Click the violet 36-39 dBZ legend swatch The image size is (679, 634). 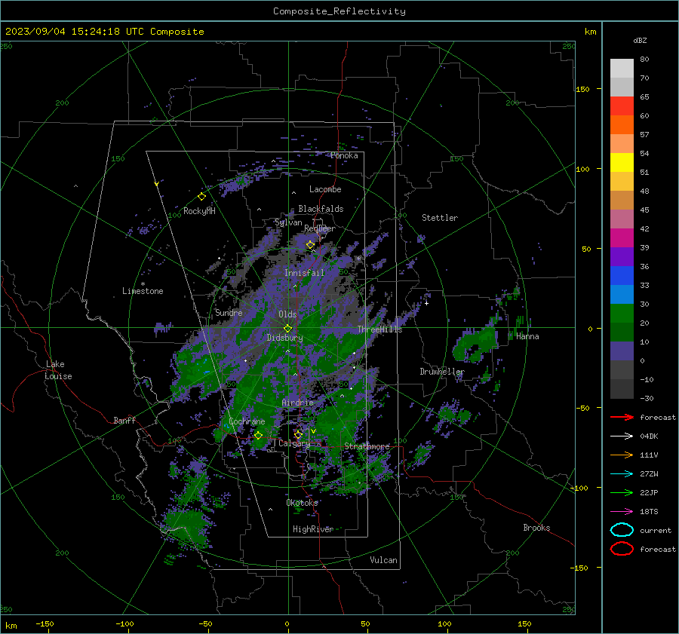(622, 257)
